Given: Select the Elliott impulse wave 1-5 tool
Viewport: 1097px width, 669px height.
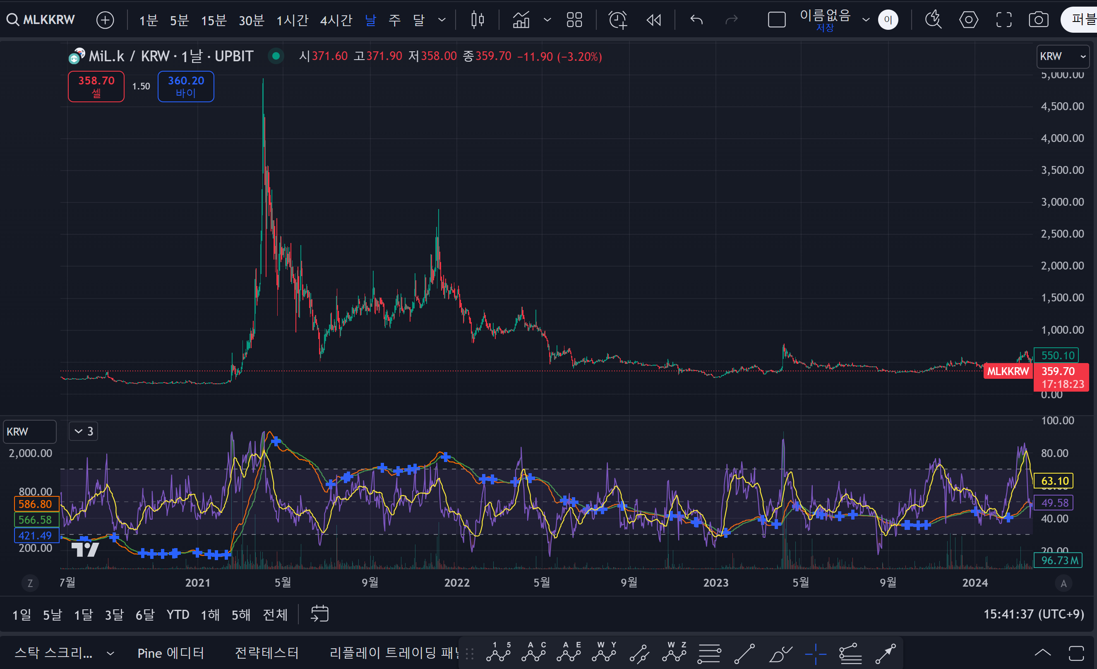Looking at the screenshot, I should (x=498, y=652).
